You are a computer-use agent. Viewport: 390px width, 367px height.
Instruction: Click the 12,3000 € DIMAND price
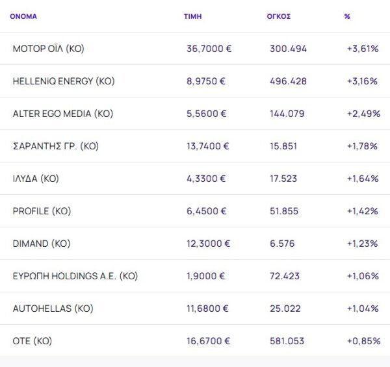pyautogui.click(x=208, y=244)
